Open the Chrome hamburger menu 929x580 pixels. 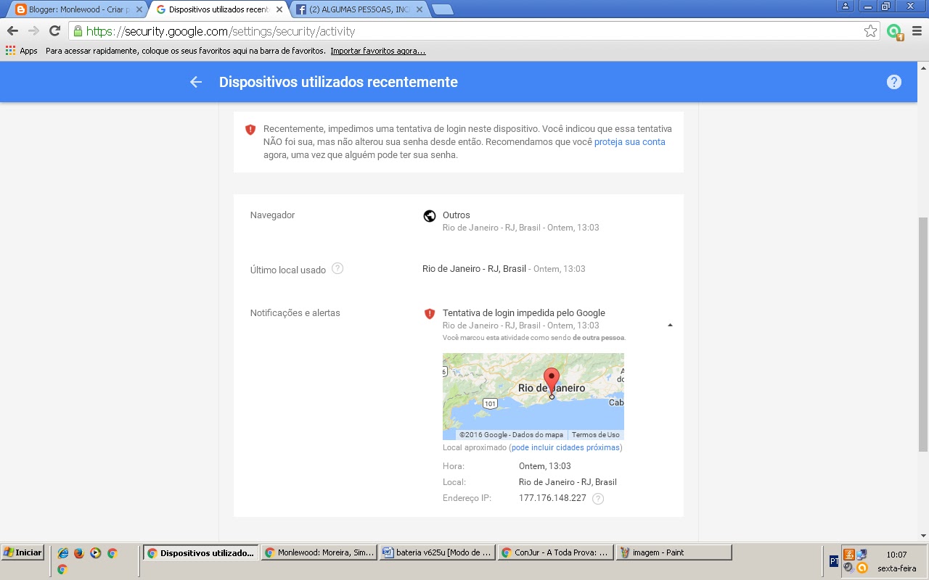(x=917, y=30)
